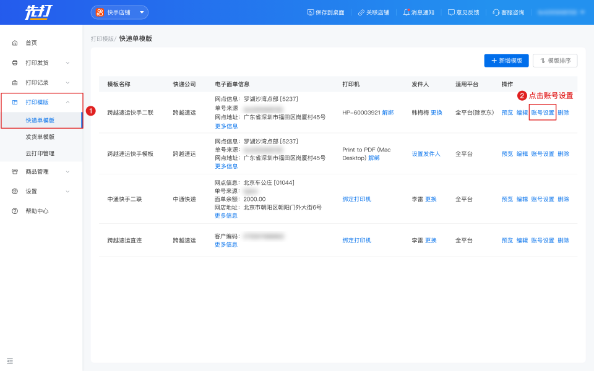
Task: Click the printer icon for 打印发货
Action: click(15, 62)
